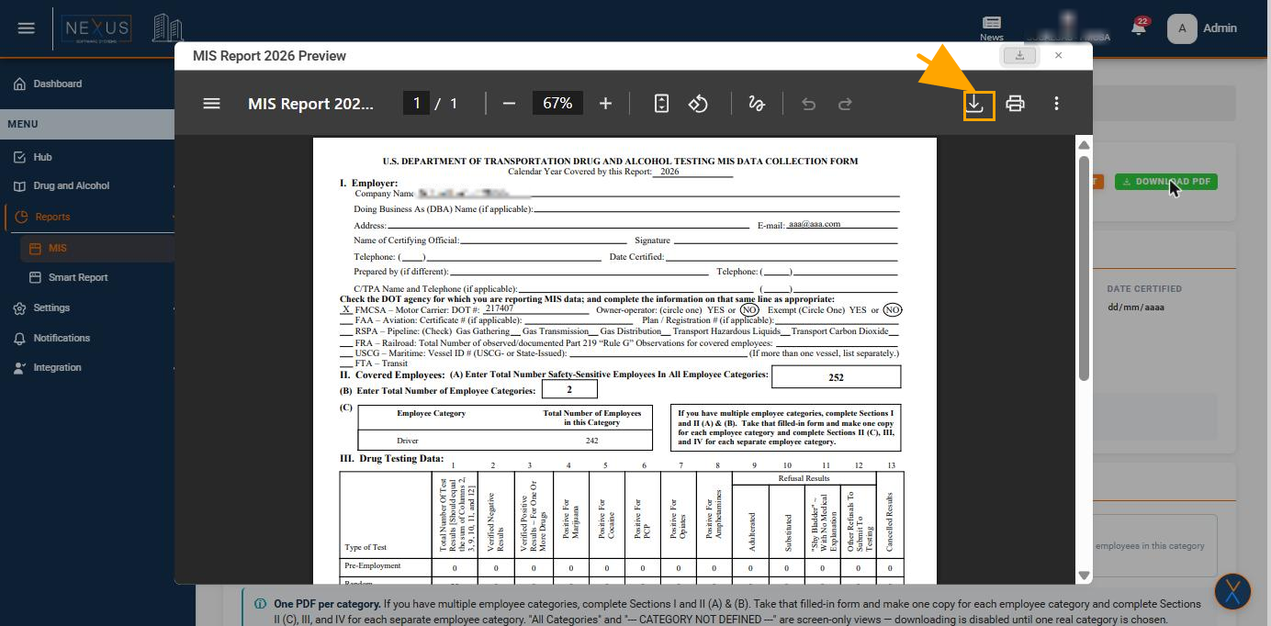The height and width of the screenshot is (626, 1271).
Task: Toggle the PDF viewer sidebar menu
Action: (211, 104)
